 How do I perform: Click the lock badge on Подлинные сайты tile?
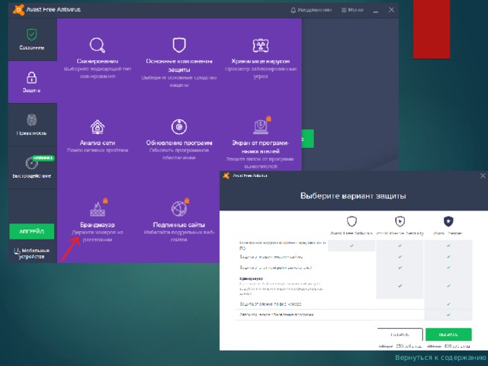[x=187, y=201]
